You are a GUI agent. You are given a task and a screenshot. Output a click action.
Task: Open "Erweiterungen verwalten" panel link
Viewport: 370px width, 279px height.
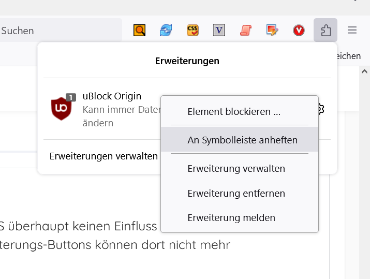pyautogui.click(x=103, y=156)
